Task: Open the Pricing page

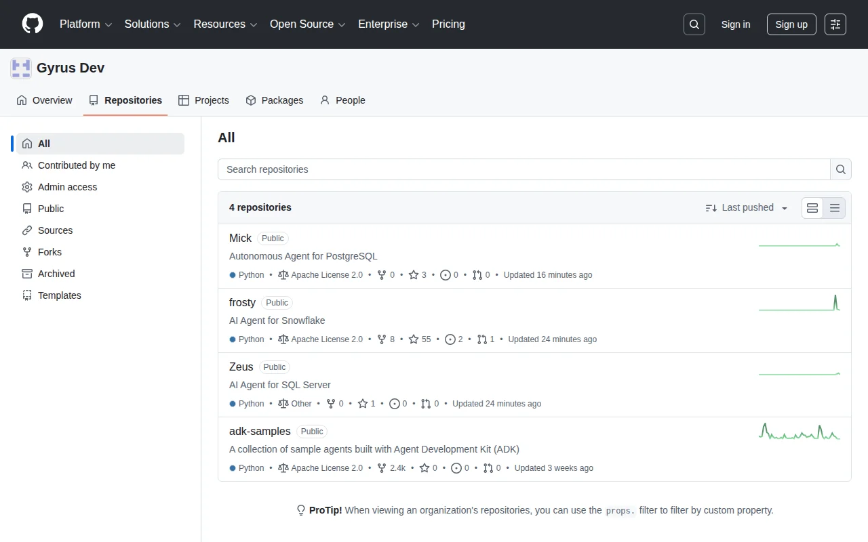Action: (x=448, y=24)
